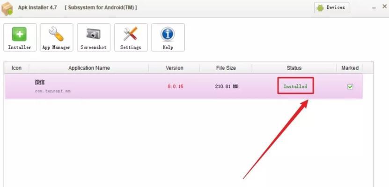
Task: Click the Apk Installer box logo
Action: pyautogui.click(x=7, y=8)
